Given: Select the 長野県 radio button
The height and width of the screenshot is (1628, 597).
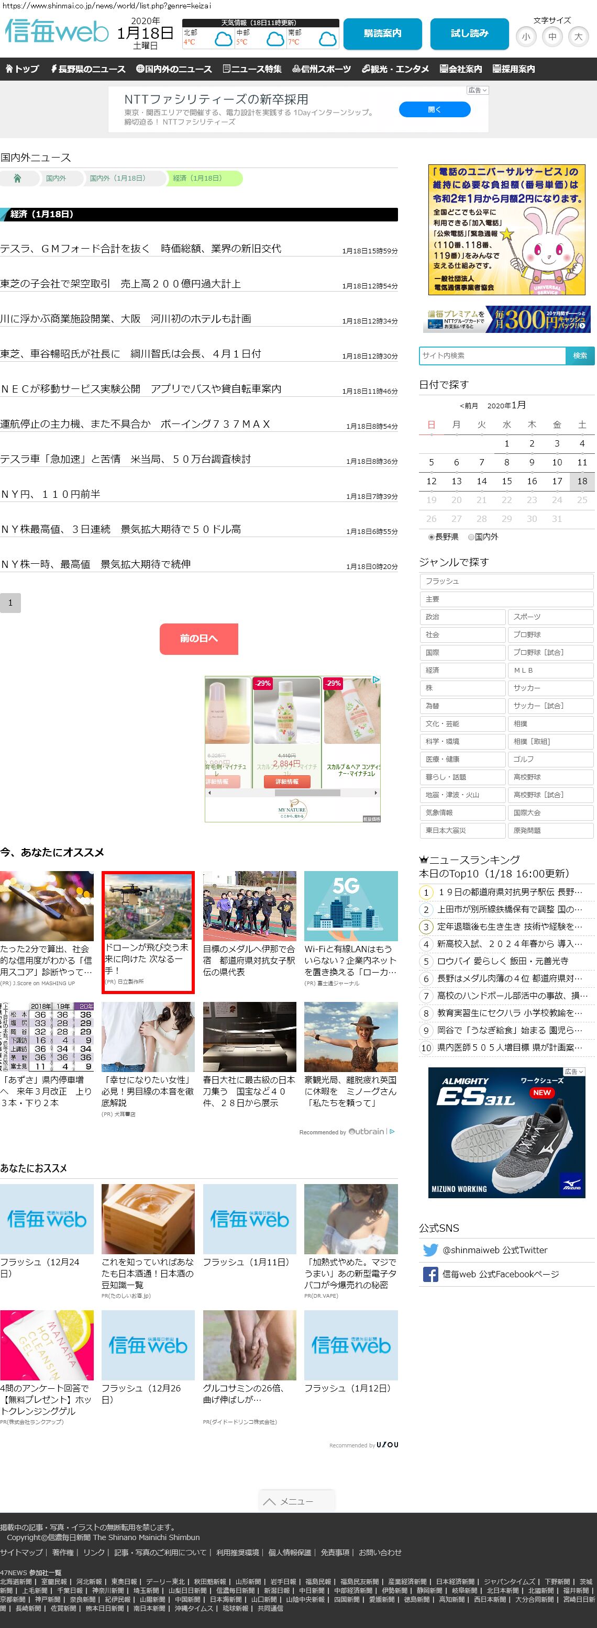Looking at the screenshot, I should pos(432,537).
